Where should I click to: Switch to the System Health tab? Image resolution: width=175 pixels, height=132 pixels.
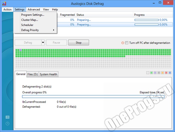coord(48,74)
